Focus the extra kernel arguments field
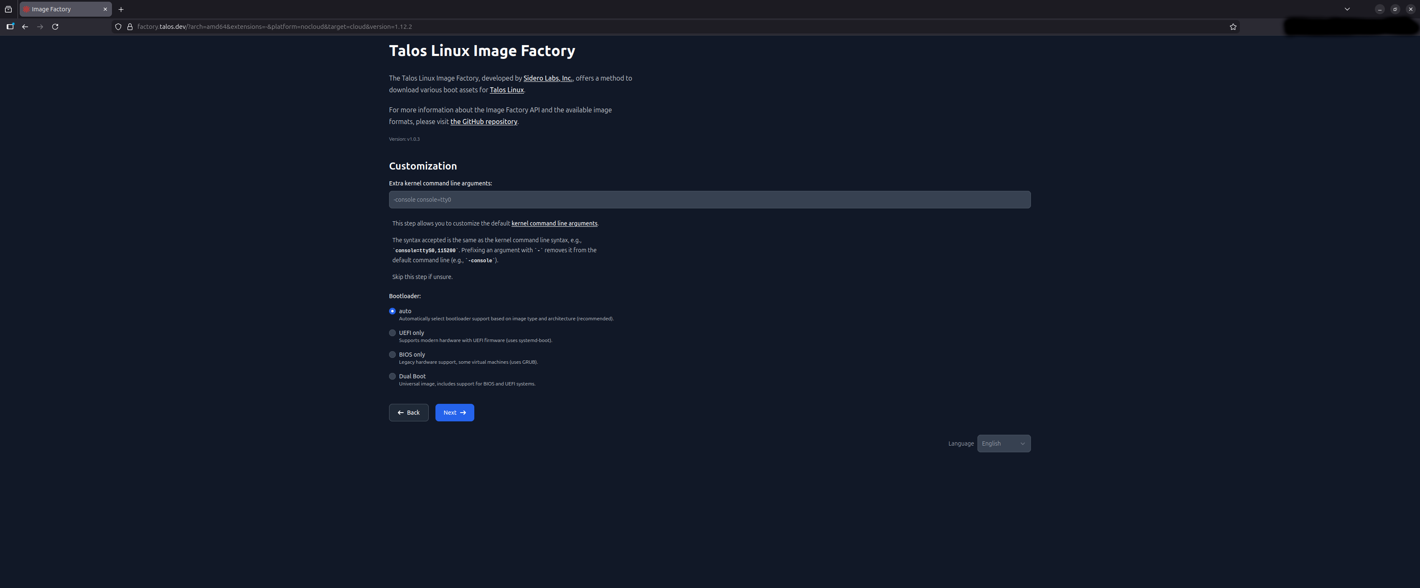 pyautogui.click(x=710, y=200)
